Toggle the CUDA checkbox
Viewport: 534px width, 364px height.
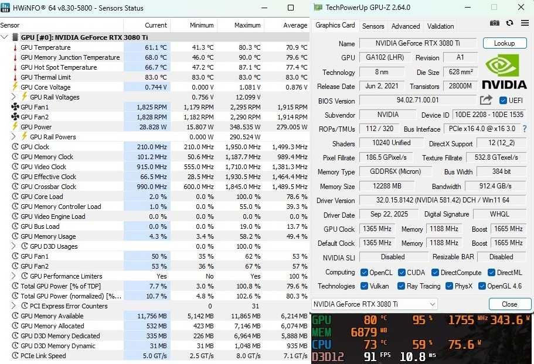tap(402, 272)
